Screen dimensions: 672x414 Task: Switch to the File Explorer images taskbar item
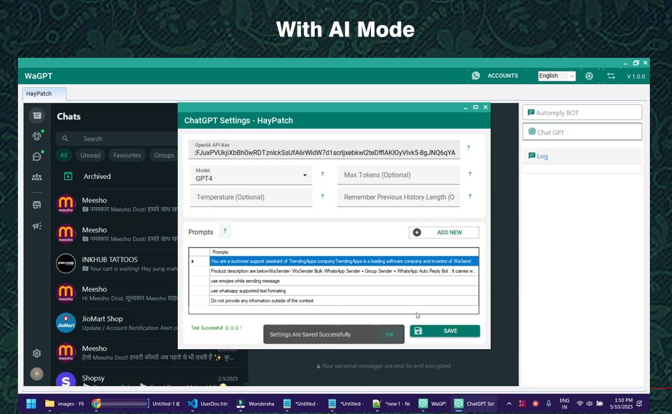click(x=65, y=404)
